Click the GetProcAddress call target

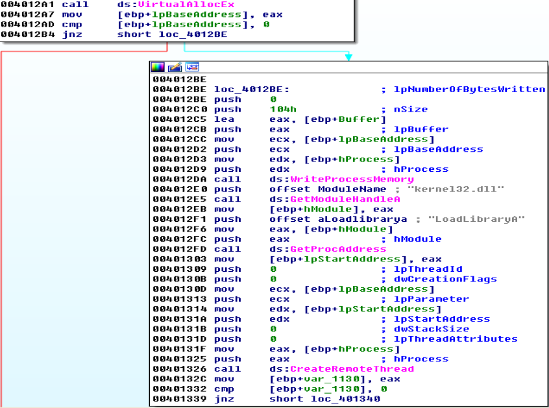pos(338,249)
